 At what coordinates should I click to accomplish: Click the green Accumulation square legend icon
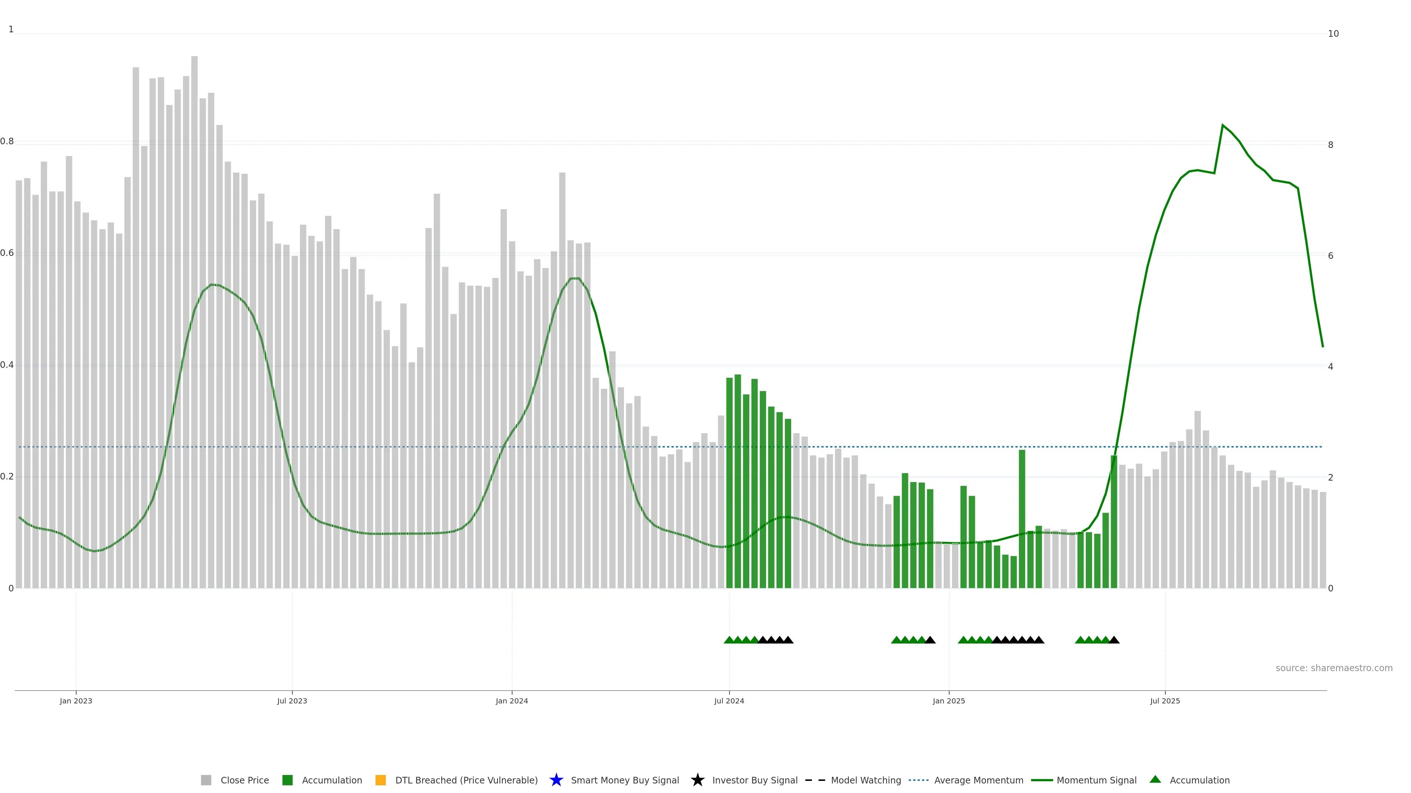287,780
